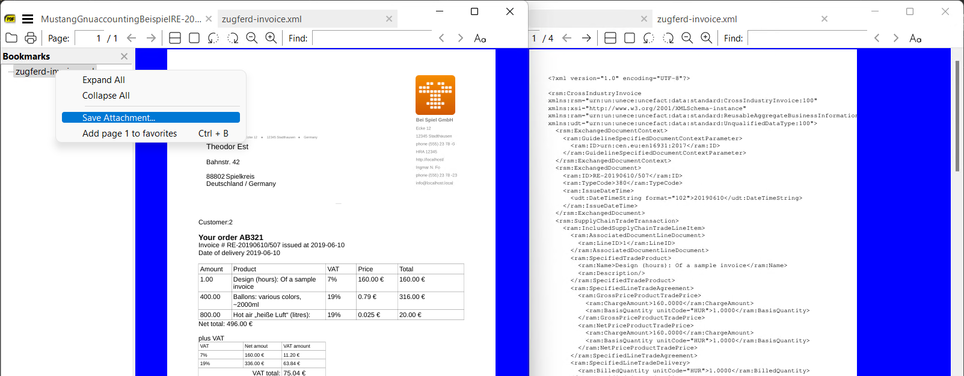Click the Open file folder icon

click(11, 38)
